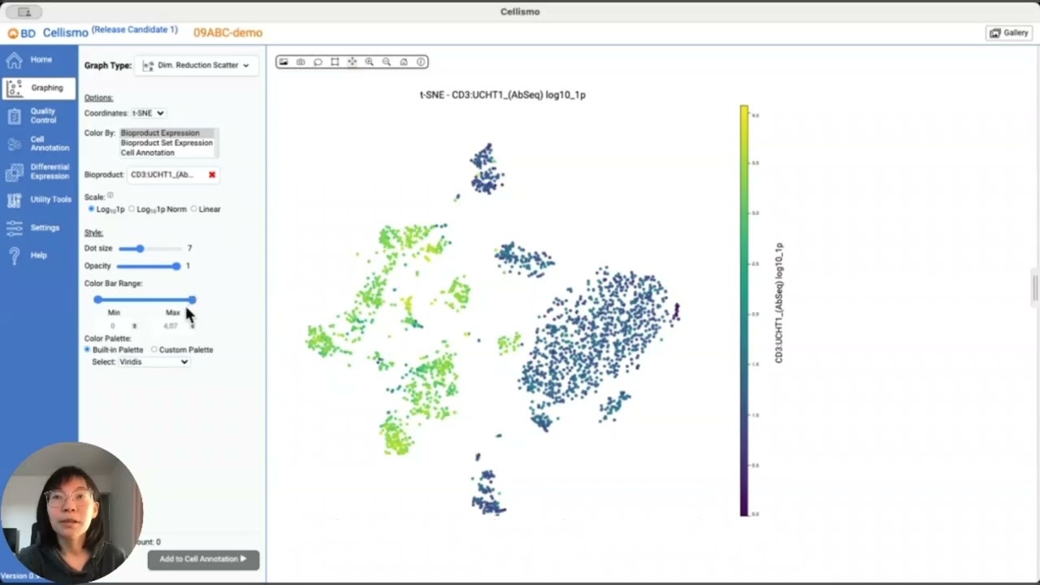Open the Graph Type dropdown
Image resolution: width=1040 pixels, height=585 pixels.
click(196, 65)
